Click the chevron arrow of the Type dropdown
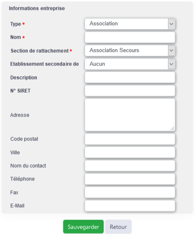Image resolution: width=195 pixels, height=234 pixels. (x=171, y=24)
